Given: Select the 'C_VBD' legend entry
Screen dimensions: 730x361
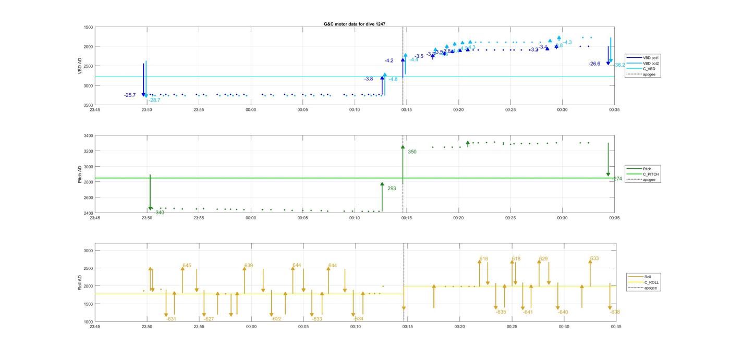Looking at the screenshot, I should (x=649, y=69).
